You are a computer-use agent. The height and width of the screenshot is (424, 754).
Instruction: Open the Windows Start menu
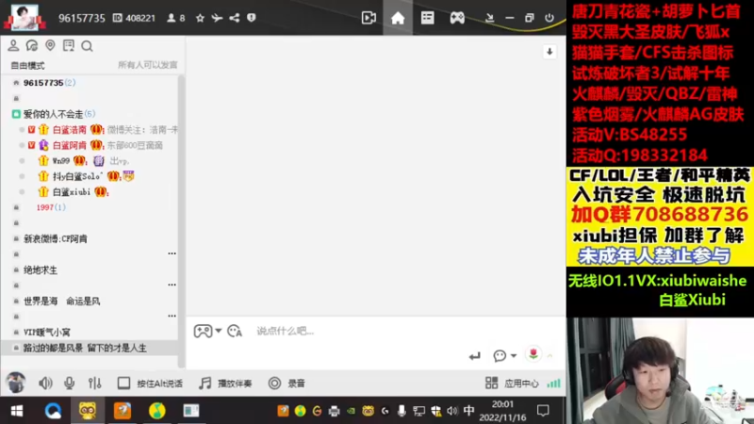pos(17,411)
